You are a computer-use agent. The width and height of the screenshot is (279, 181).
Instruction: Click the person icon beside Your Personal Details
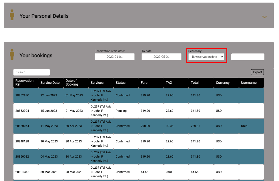pyautogui.click(x=12, y=15)
